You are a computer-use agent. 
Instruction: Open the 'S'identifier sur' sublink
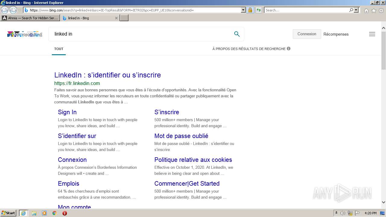pos(77,136)
